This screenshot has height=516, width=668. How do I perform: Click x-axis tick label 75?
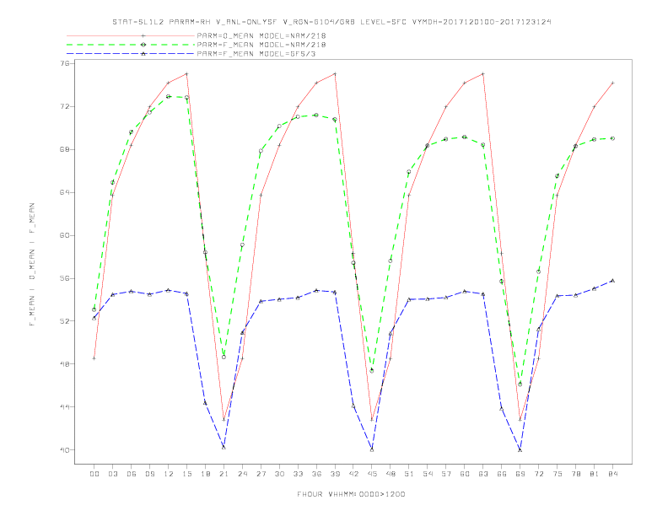(558, 474)
